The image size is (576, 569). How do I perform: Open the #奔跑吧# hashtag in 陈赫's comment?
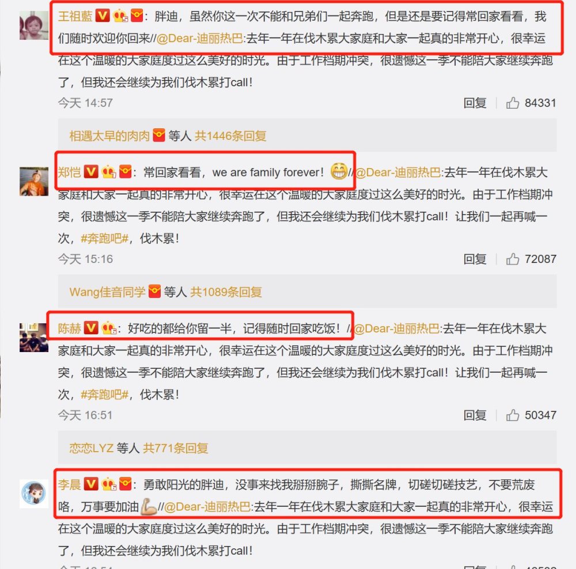(x=105, y=395)
